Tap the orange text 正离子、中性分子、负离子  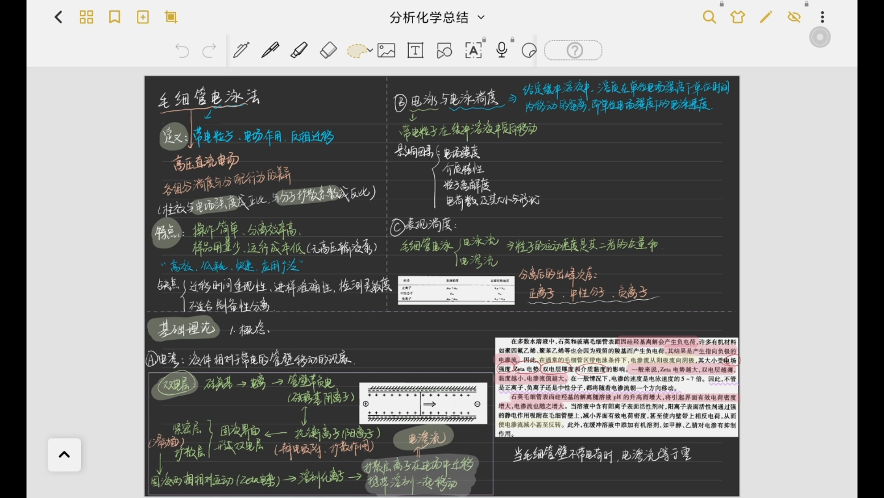click(x=588, y=293)
